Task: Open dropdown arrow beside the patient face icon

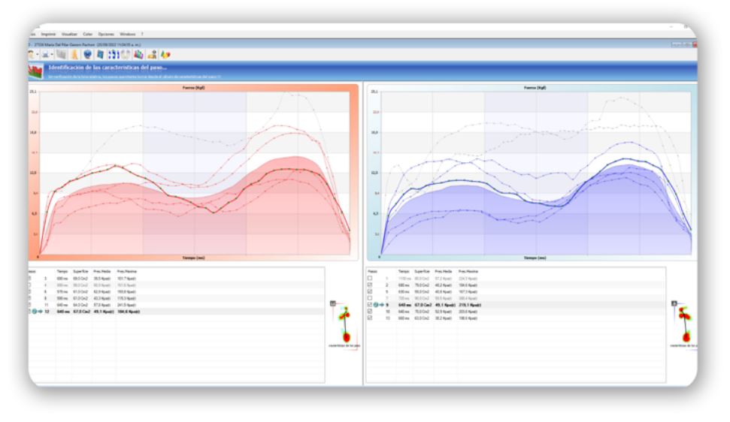Action: [x=38, y=55]
